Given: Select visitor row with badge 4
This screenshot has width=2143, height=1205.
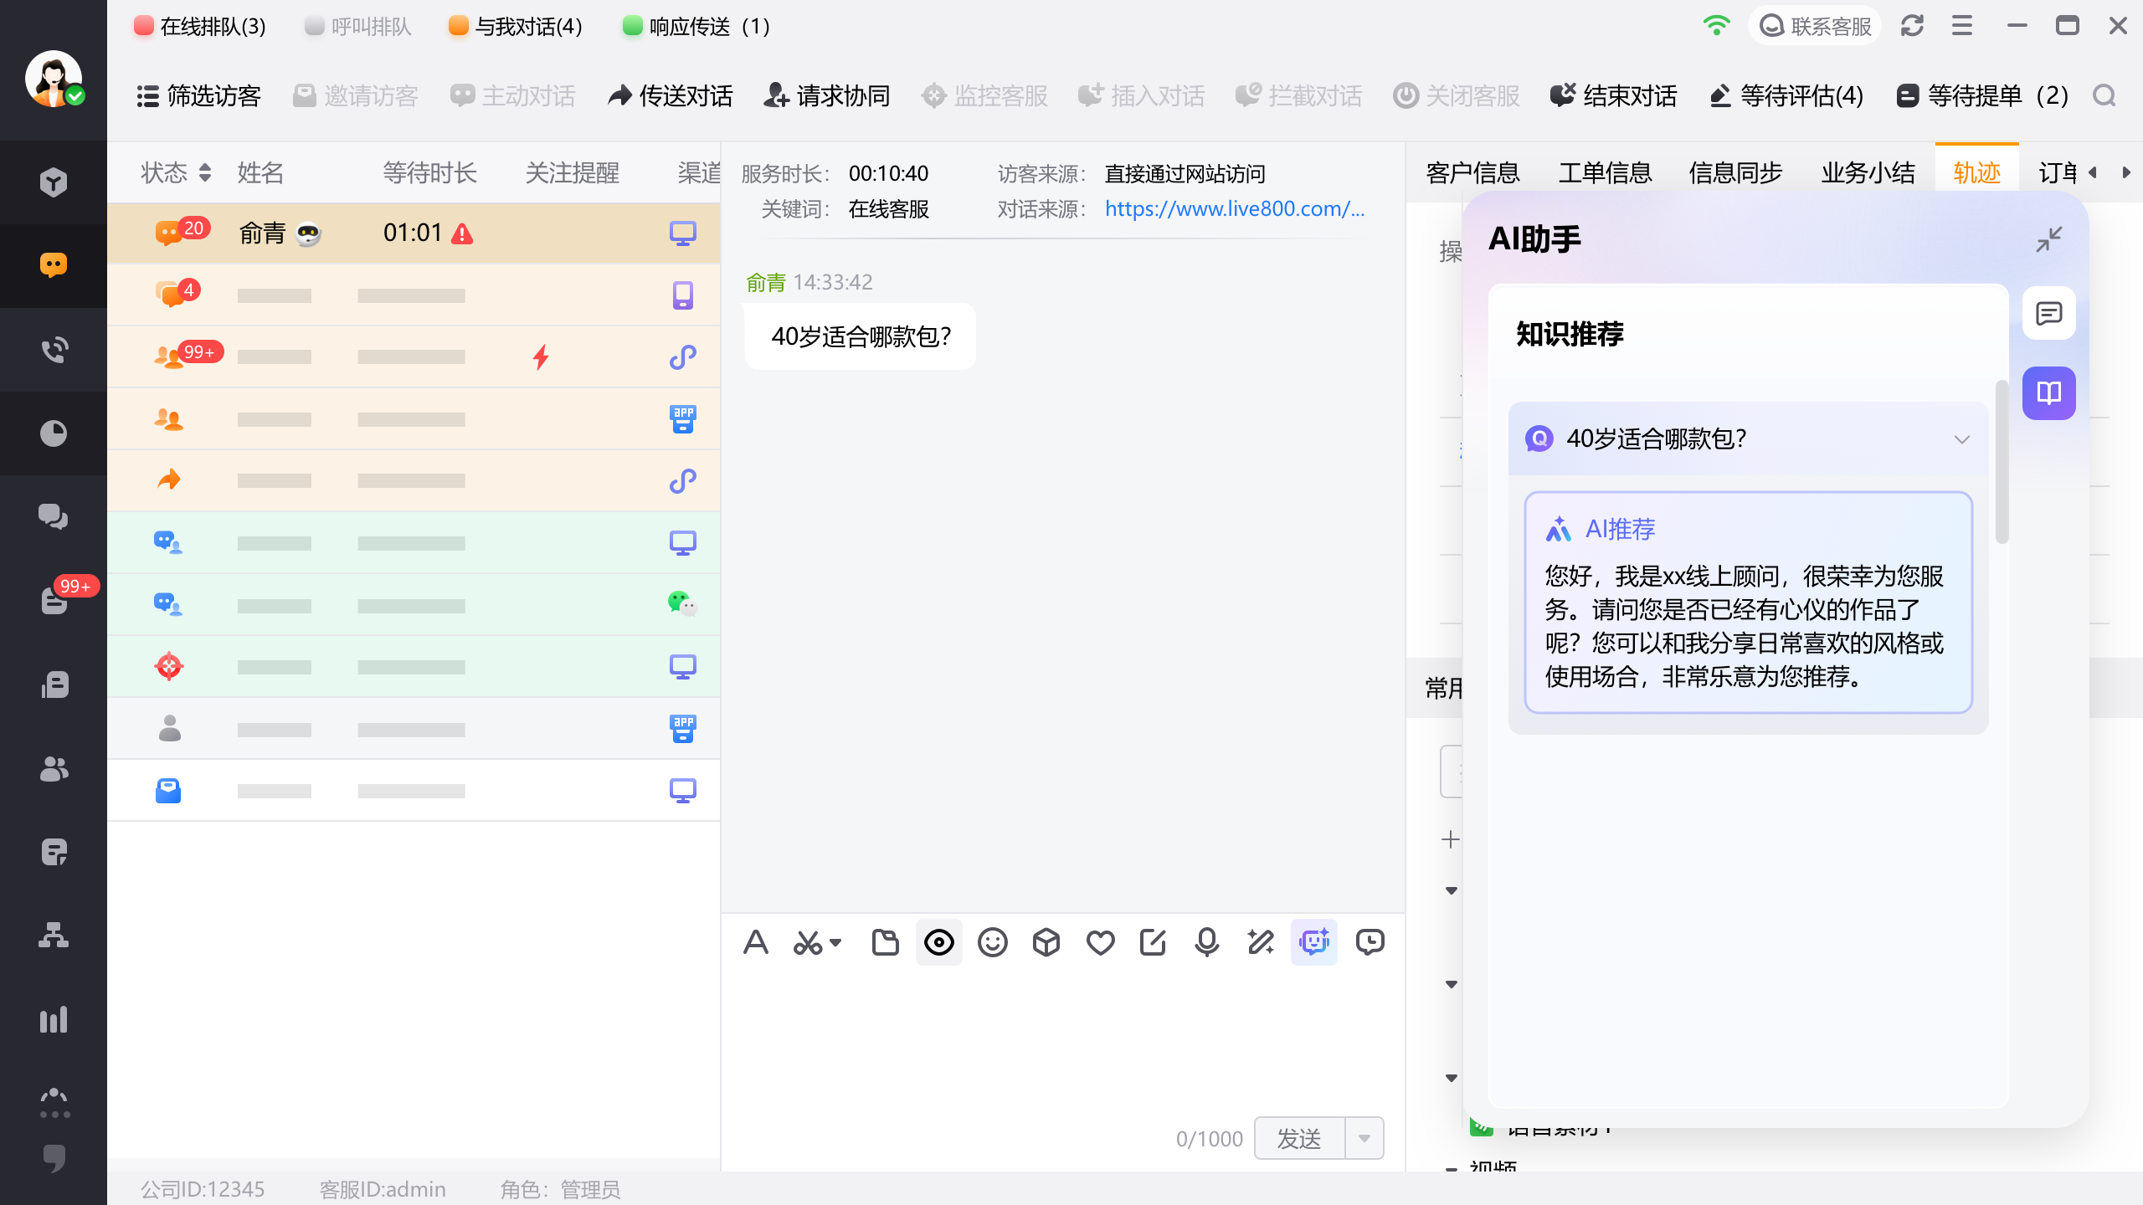Looking at the screenshot, I should pyautogui.click(x=414, y=295).
